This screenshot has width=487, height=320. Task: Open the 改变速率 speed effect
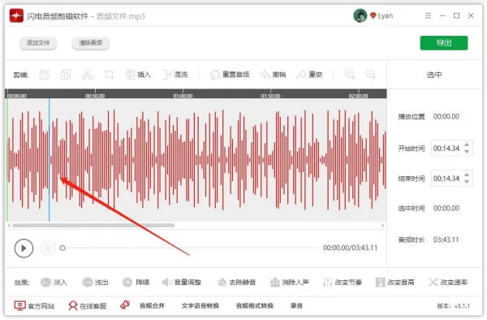448,282
